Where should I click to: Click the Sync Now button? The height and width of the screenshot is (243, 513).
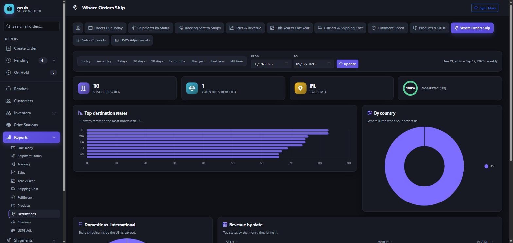(x=485, y=8)
